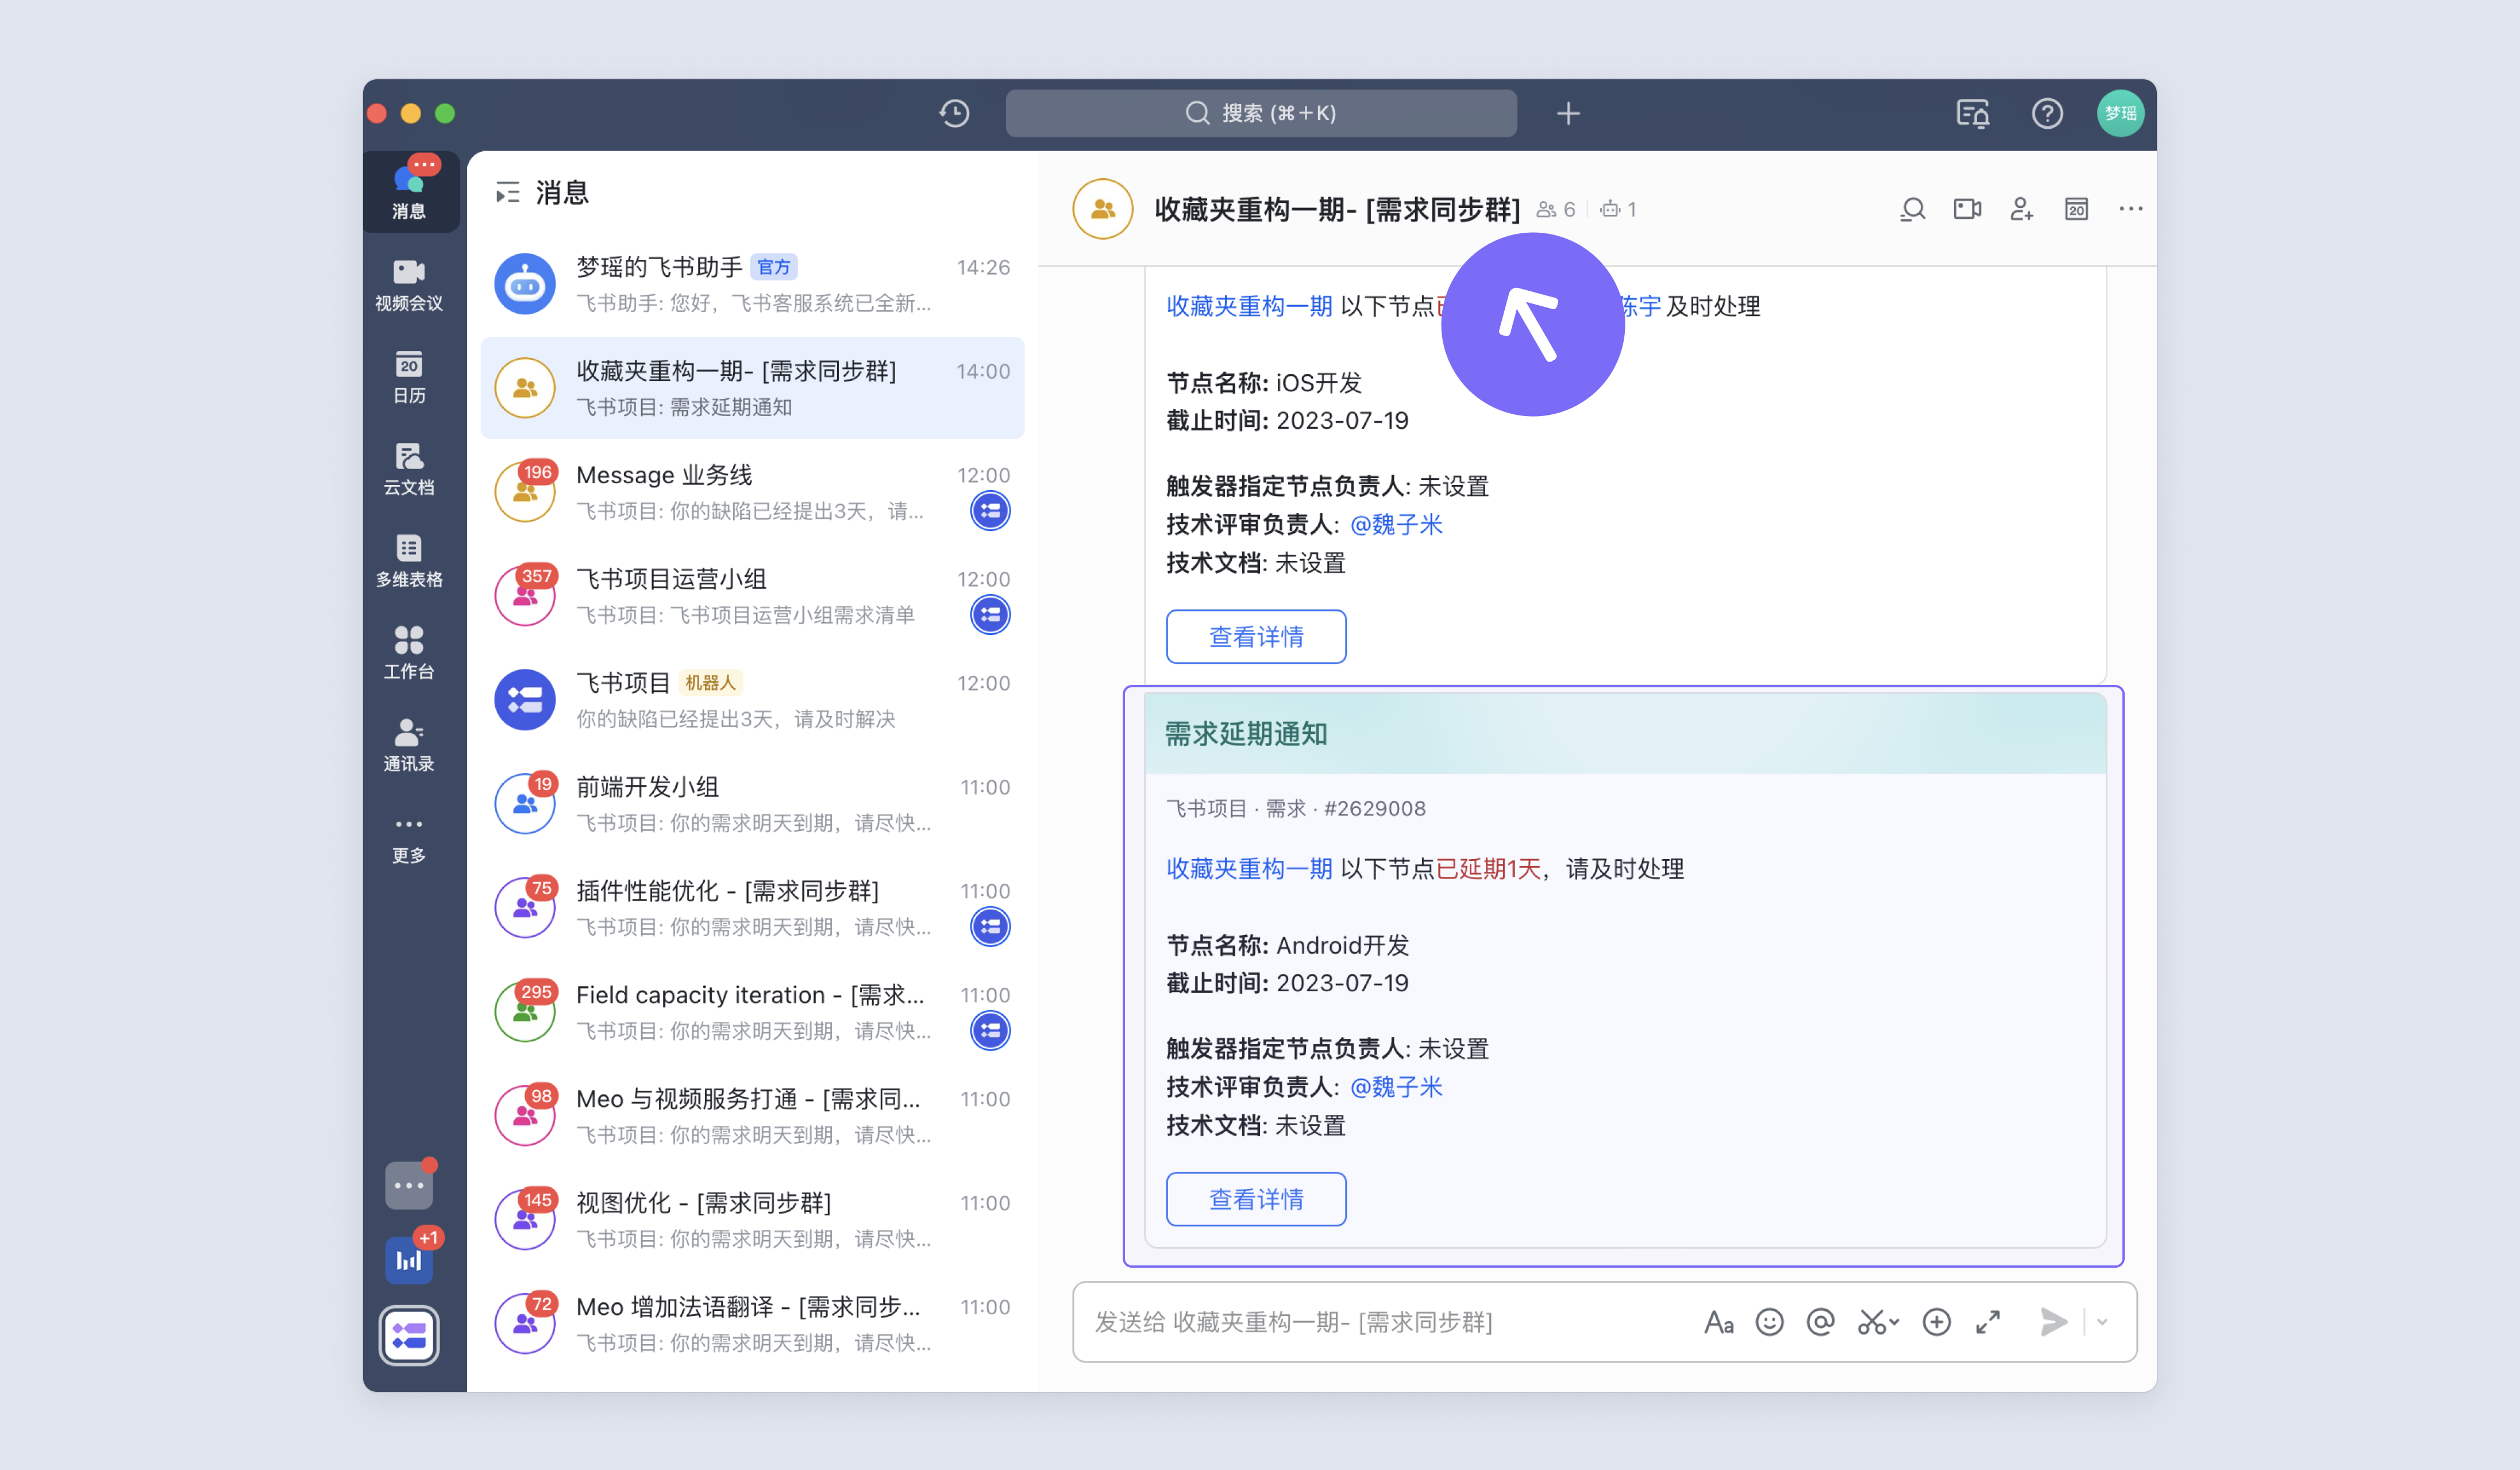Open 多维表格 in sidebar

point(409,561)
